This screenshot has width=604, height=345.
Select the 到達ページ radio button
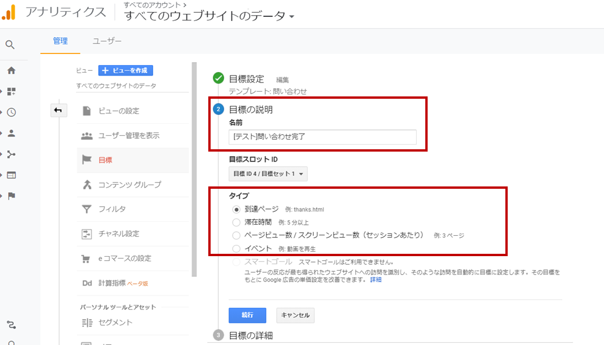point(236,209)
